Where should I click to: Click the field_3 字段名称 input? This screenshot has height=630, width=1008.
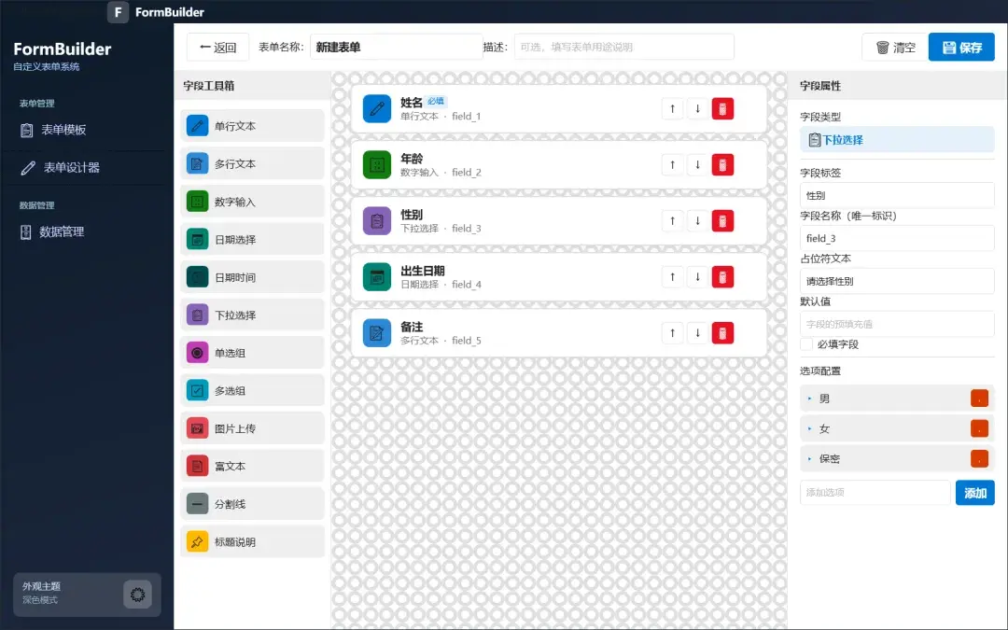[x=897, y=239]
